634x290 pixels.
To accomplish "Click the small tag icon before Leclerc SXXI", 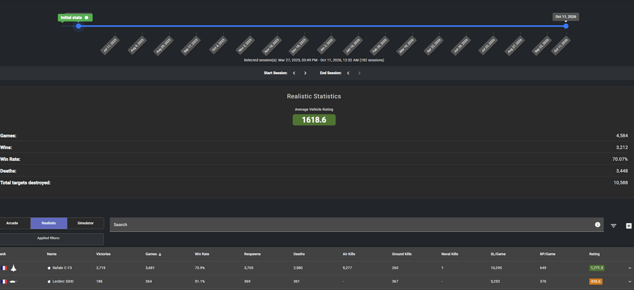I will (49, 282).
